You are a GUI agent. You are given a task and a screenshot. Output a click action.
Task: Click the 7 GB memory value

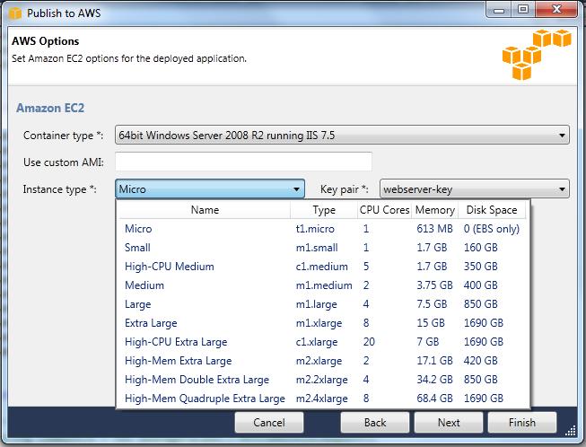pos(427,342)
